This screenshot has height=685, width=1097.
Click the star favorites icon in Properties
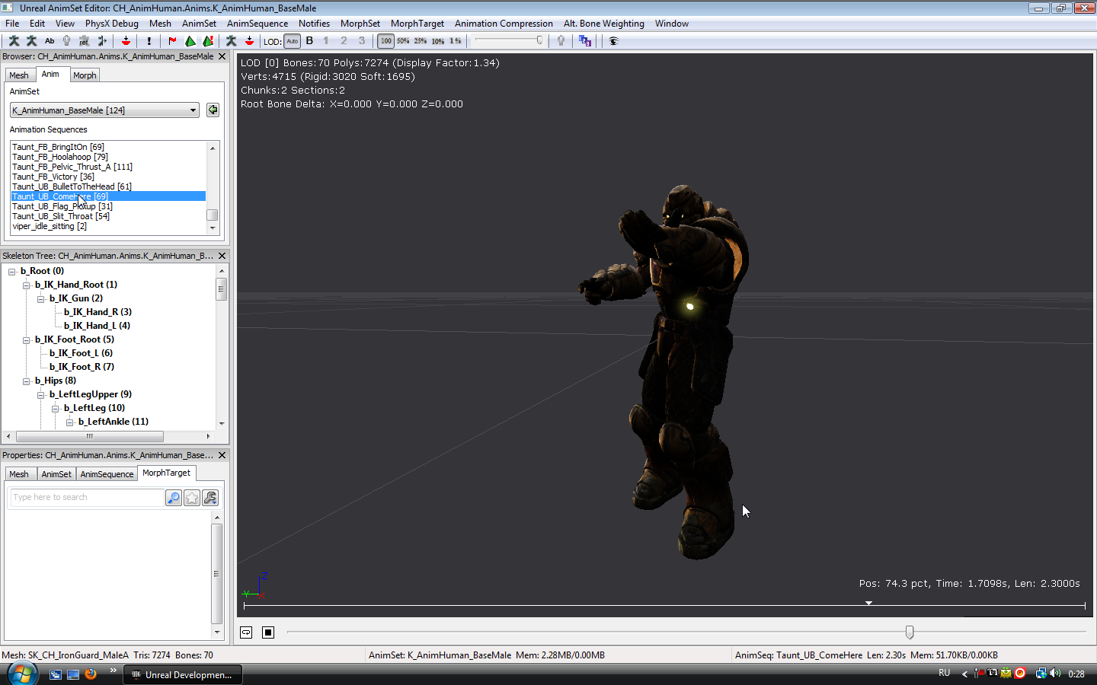point(192,498)
